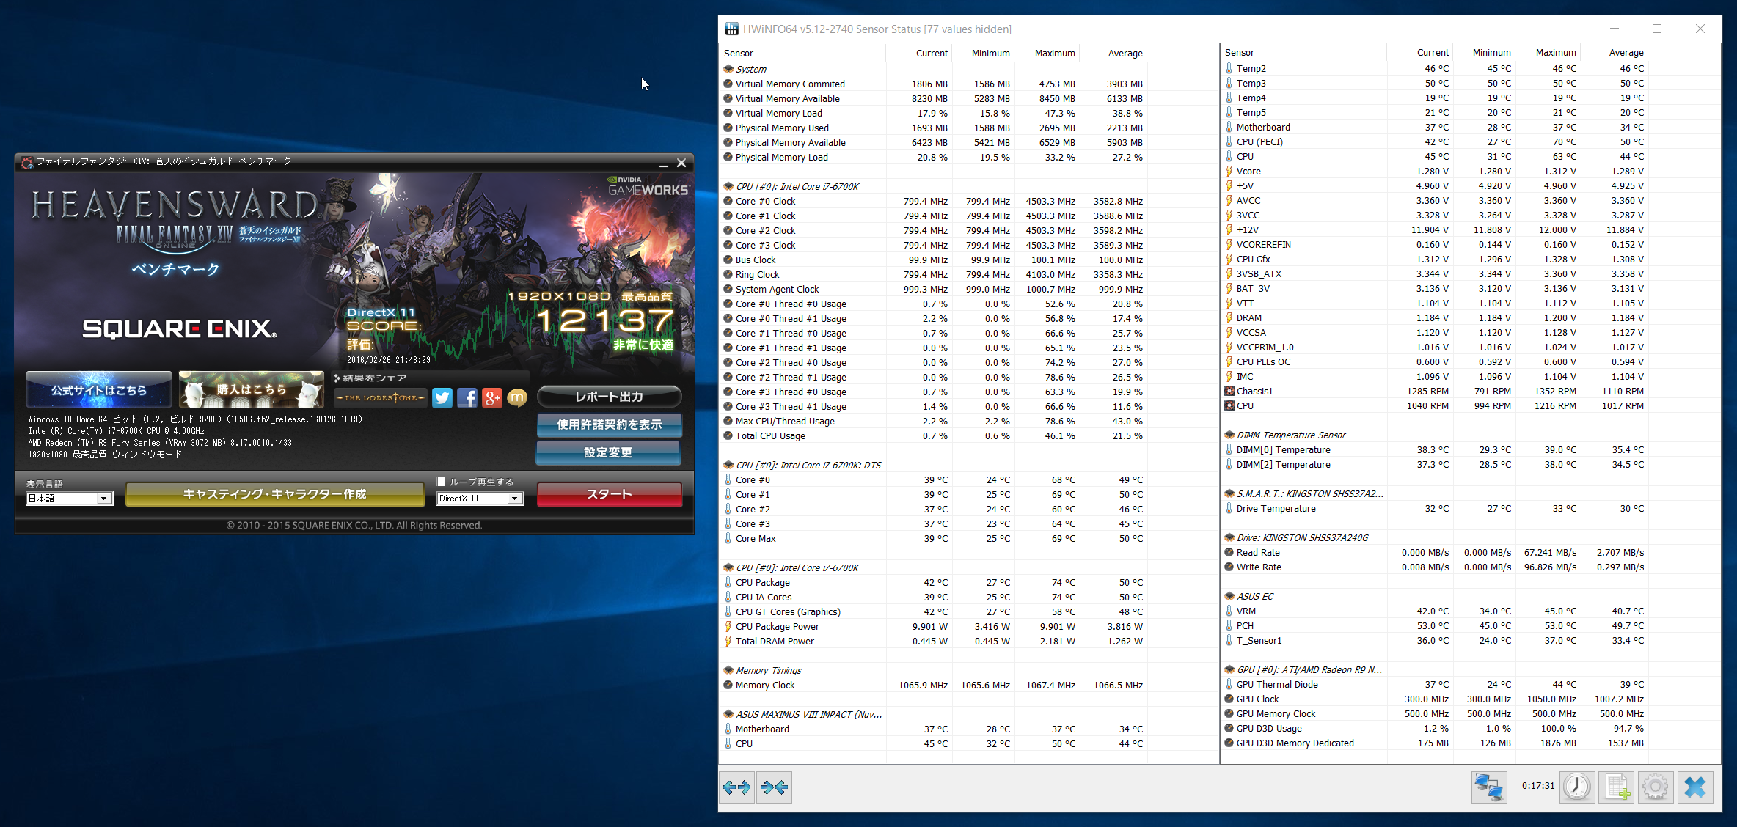Collapse the System sensor group

tap(728, 69)
